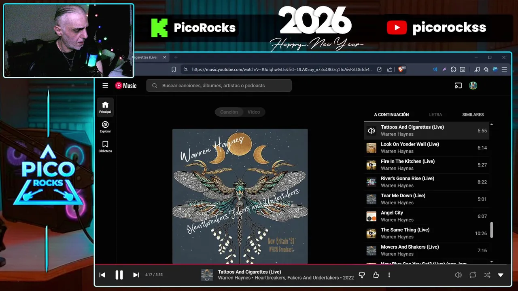The height and width of the screenshot is (291, 518).
Task: Skip to the next track
Action: pyautogui.click(x=136, y=275)
